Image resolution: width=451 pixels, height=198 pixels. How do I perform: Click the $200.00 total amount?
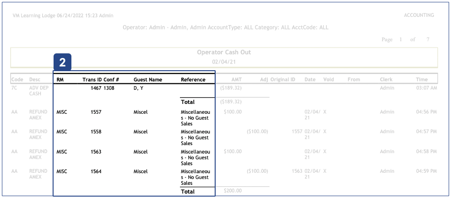(x=233, y=191)
